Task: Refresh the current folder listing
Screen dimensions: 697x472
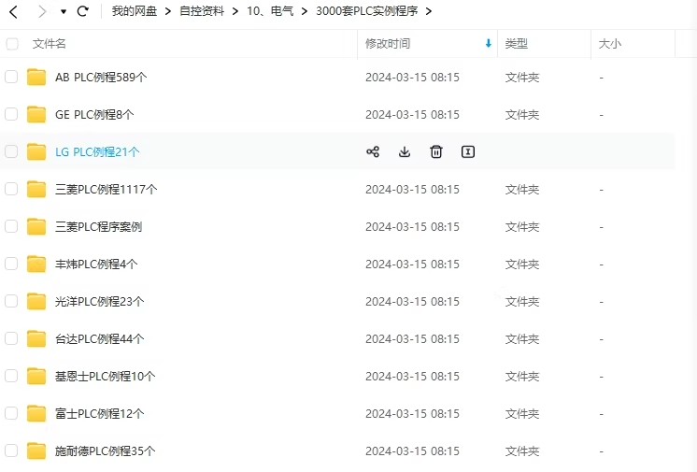Action: click(x=82, y=11)
